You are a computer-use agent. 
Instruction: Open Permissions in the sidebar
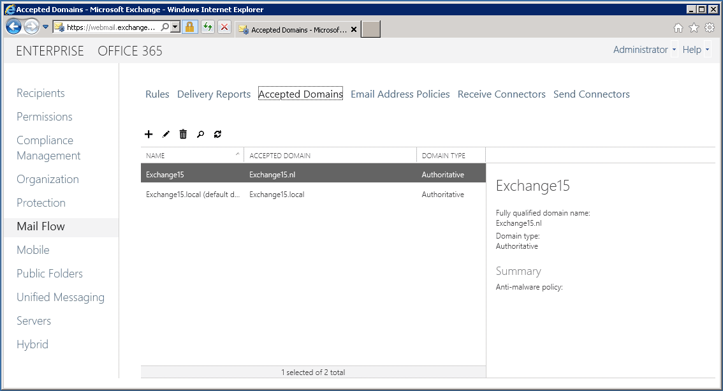click(x=44, y=117)
